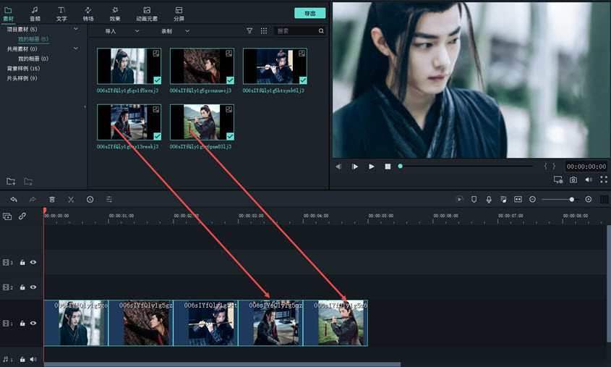Click the add new folder icon
The width and height of the screenshot is (611, 367).
(11, 182)
